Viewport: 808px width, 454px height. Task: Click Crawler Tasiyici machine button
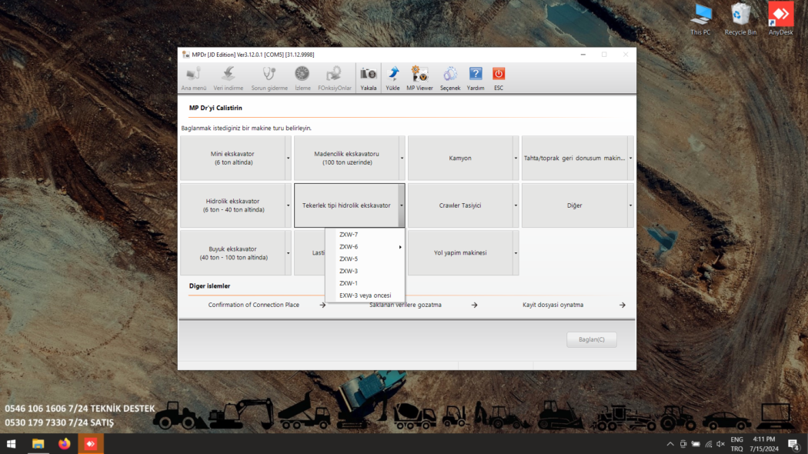click(459, 205)
